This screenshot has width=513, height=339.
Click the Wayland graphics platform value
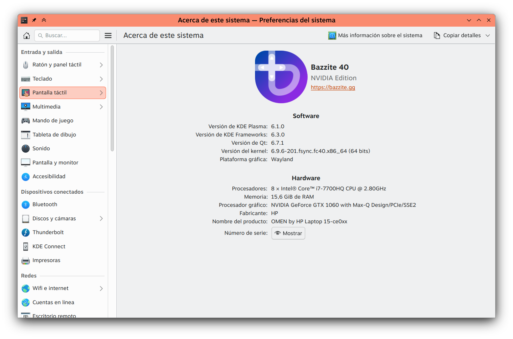click(282, 159)
